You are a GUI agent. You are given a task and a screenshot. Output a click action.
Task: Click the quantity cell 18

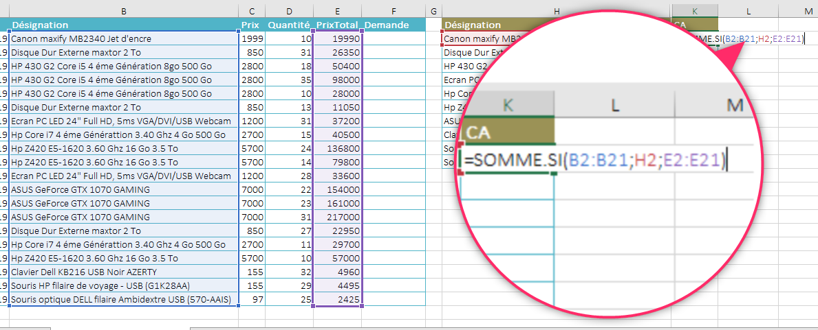[289, 66]
